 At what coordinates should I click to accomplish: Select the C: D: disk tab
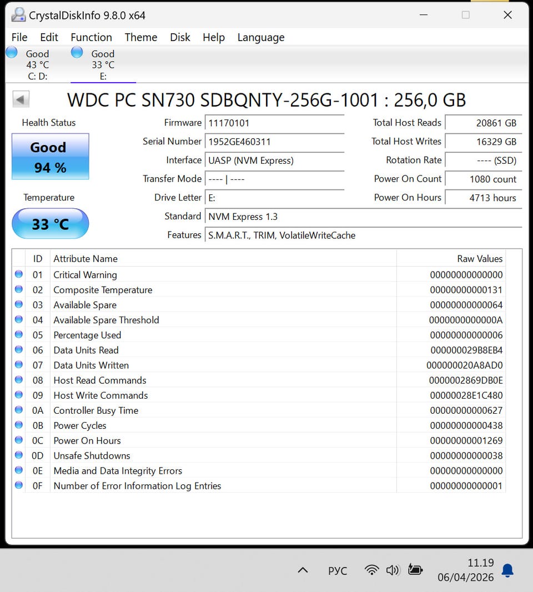[x=37, y=64]
